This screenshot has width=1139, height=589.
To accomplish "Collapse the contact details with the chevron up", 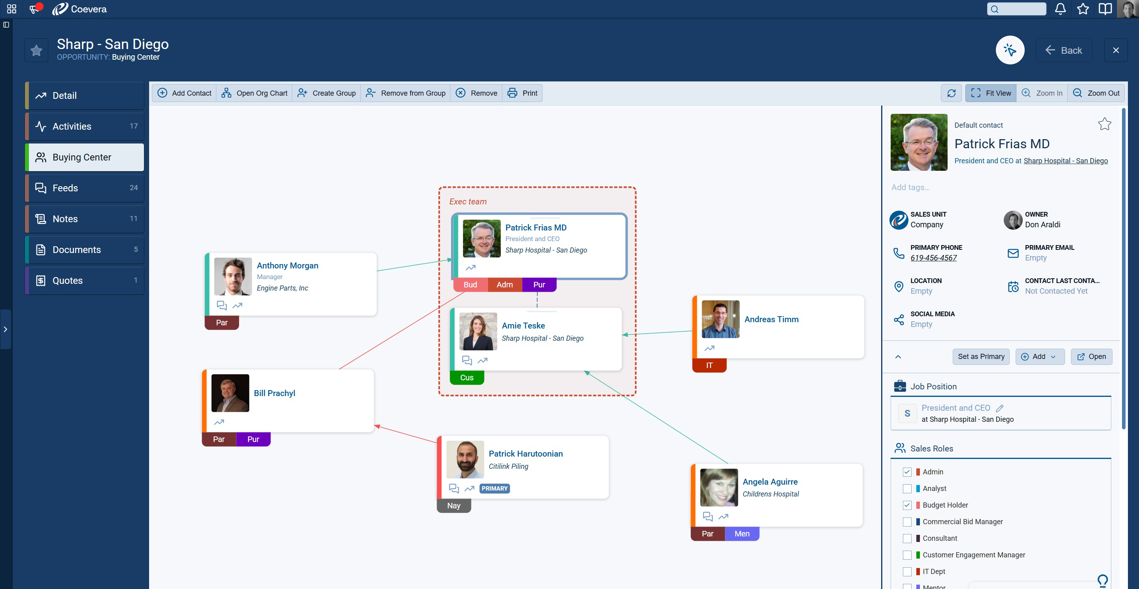I will click(x=898, y=357).
